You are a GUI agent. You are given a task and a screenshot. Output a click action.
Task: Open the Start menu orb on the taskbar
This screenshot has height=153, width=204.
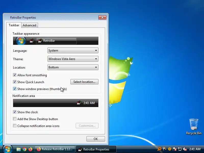7,149
